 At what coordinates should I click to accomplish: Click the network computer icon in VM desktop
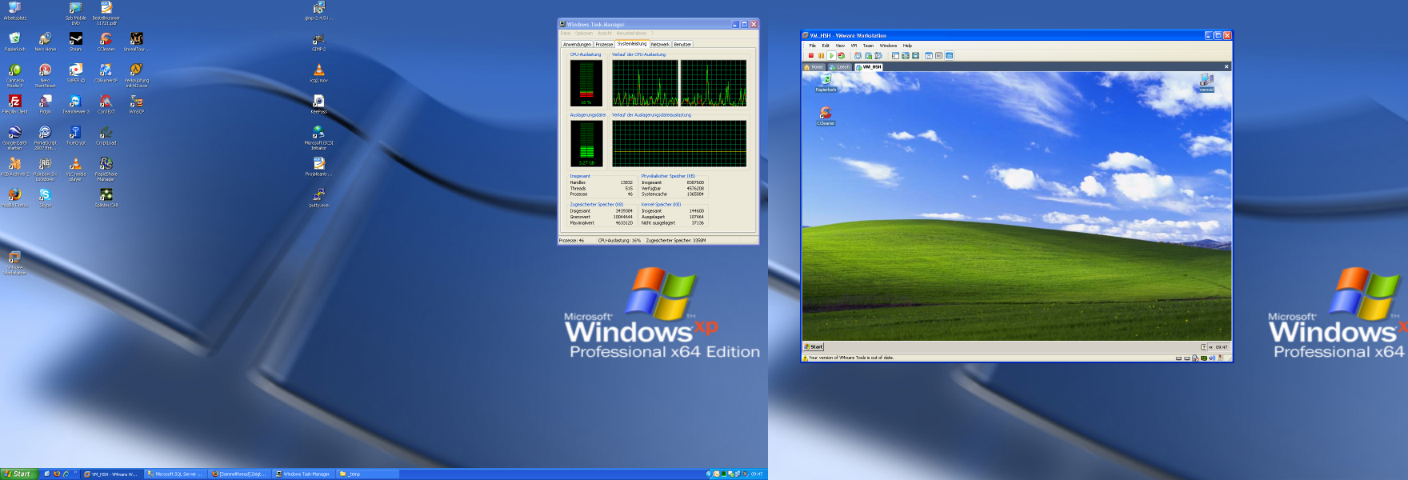point(1206,82)
